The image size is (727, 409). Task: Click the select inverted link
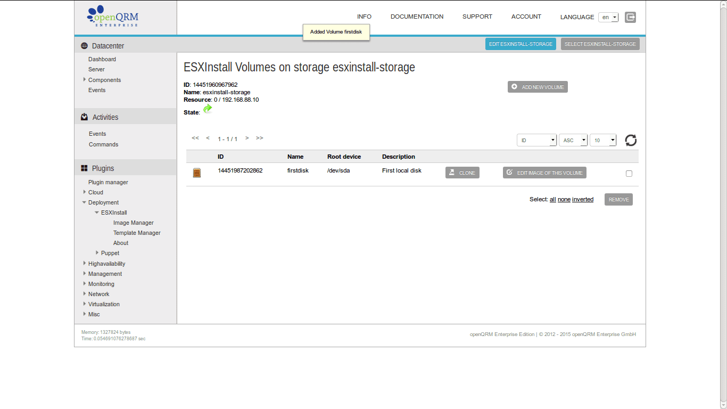pyautogui.click(x=583, y=199)
